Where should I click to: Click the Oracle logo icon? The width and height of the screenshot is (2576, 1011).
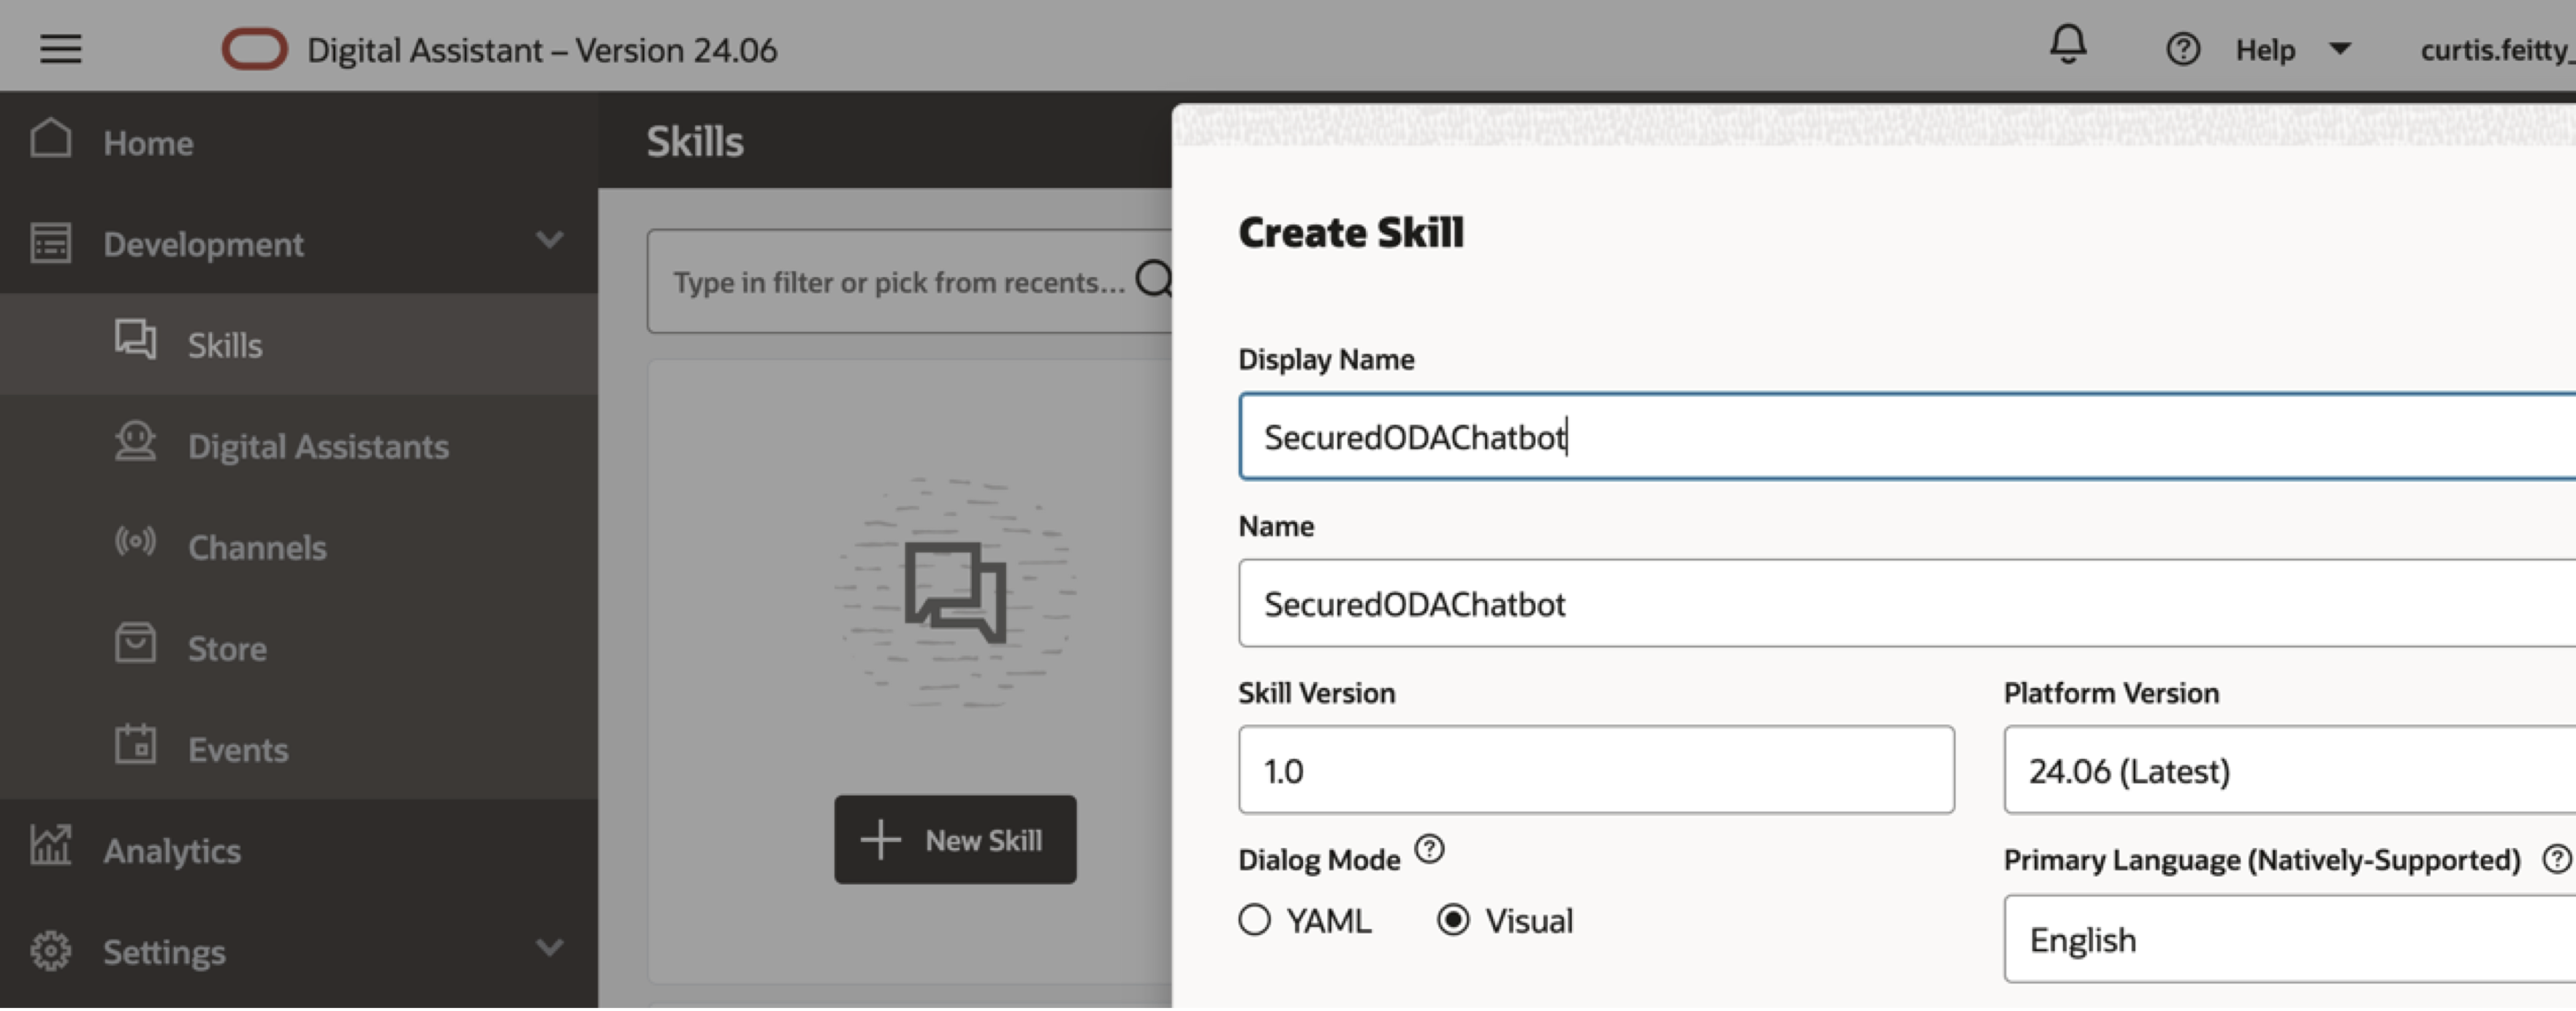pyautogui.click(x=254, y=49)
